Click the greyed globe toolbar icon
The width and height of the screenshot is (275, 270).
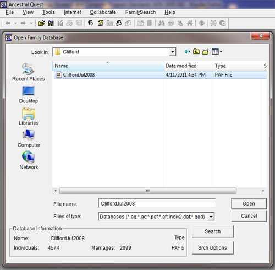223,23
